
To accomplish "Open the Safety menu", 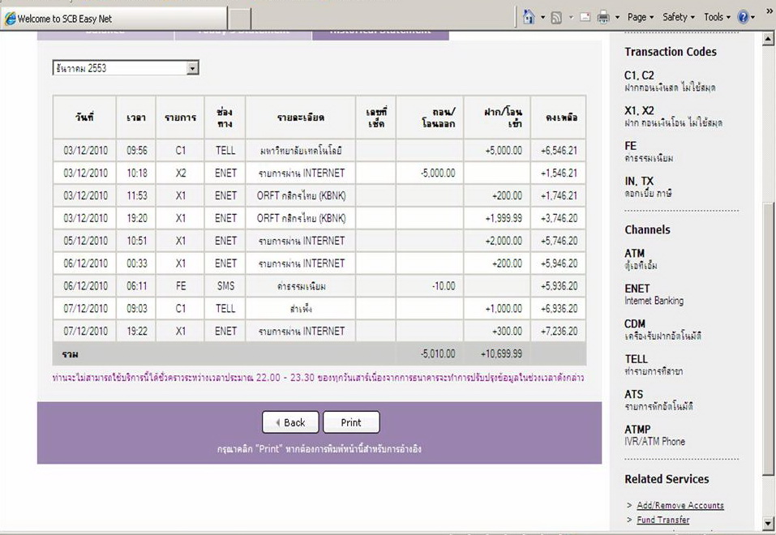I will pyautogui.click(x=678, y=17).
